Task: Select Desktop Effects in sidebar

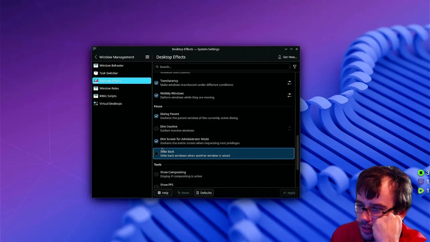Action: 122,81
